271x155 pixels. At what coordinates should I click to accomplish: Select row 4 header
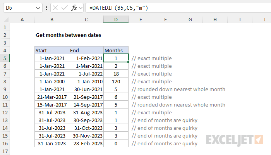click(5, 50)
